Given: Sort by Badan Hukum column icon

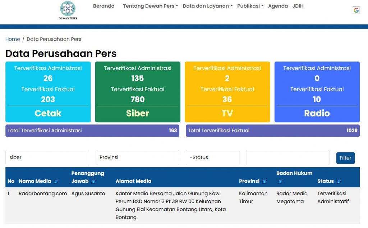Looking at the screenshot, I should [280, 182].
